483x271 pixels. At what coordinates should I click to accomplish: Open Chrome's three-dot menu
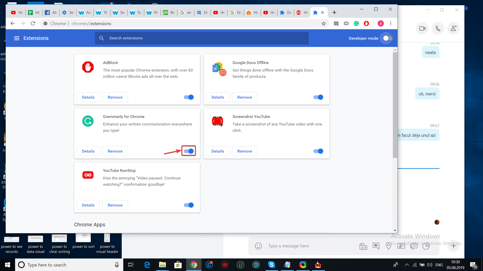[x=390, y=23]
